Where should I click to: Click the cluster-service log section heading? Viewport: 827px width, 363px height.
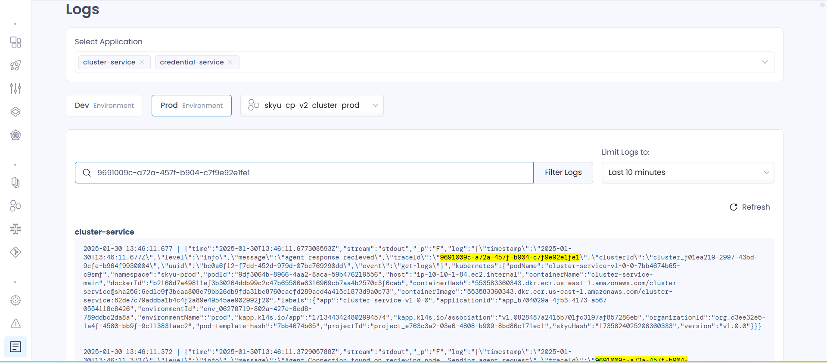click(104, 232)
